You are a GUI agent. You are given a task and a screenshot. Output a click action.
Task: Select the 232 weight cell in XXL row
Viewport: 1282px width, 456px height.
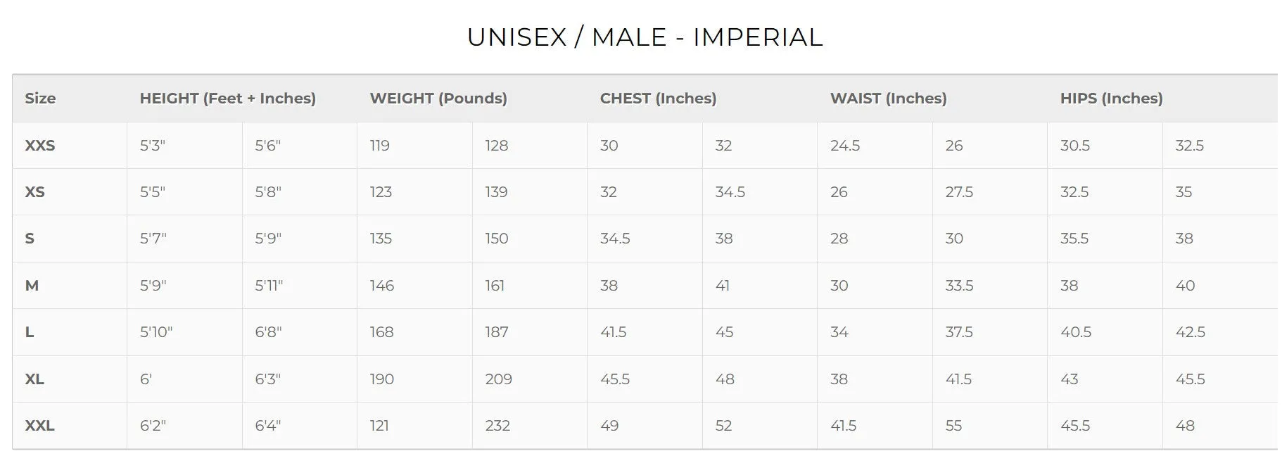click(x=497, y=426)
